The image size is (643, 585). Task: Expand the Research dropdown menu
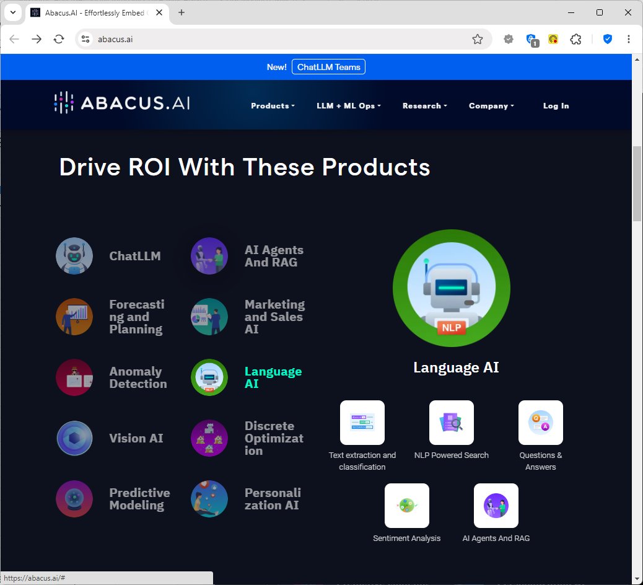[x=424, y=106]
